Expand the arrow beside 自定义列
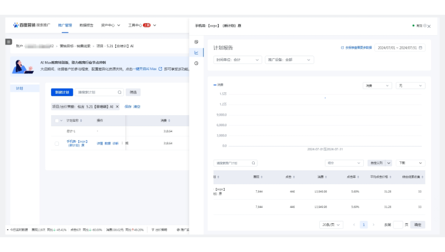Viewport: 445px width, 252px height. coord(389,163)
